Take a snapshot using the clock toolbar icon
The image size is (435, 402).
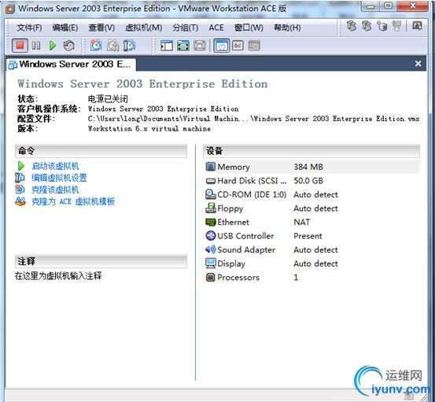pyautogui.click(x=96, y=46)
